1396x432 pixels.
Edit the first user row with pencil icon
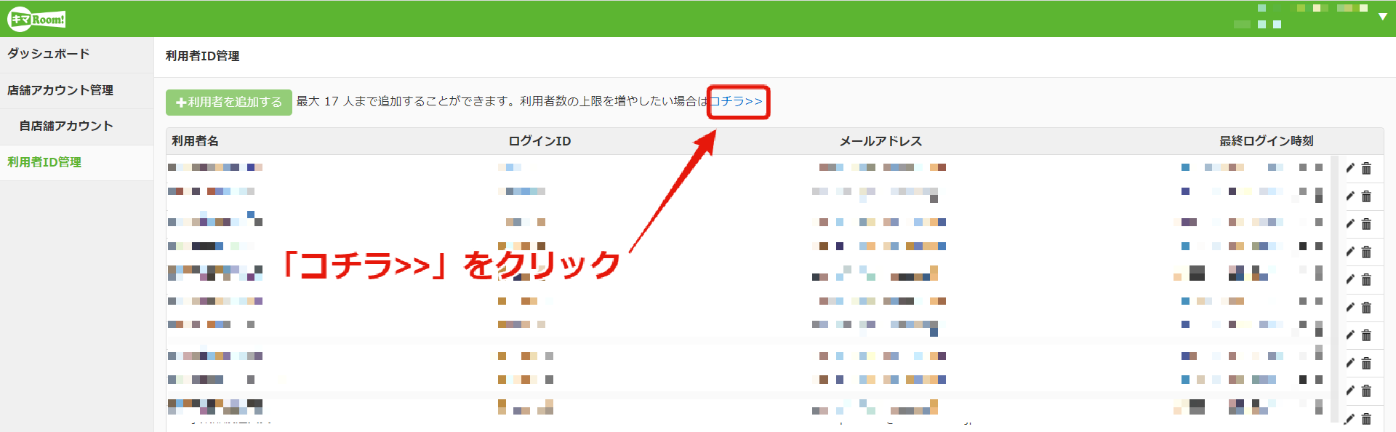(1350, 168)
